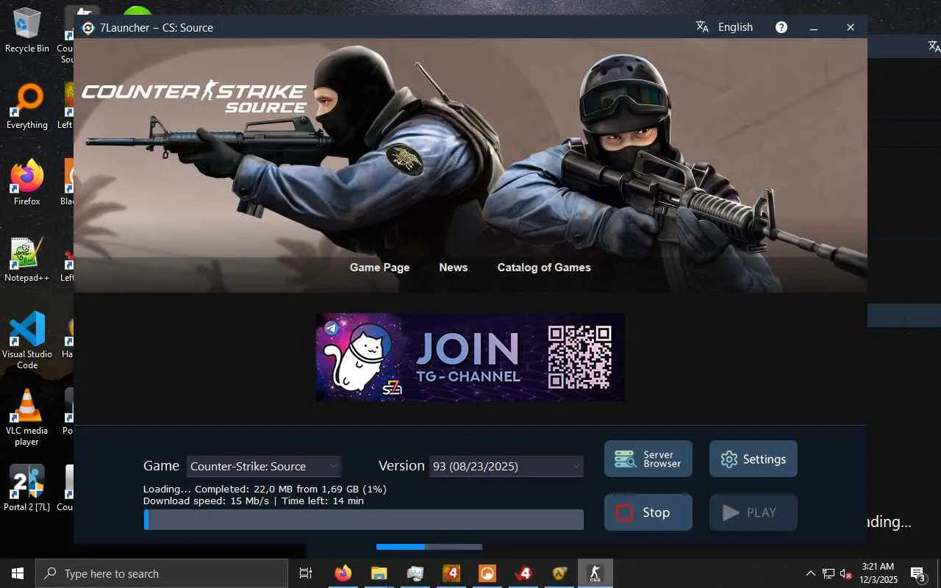This screenshot has width=941, height=588.
Task: Click the 'Loading... Completed: 22,0 MB' status text
Action: pyautogui.click(x=265, y=489)
